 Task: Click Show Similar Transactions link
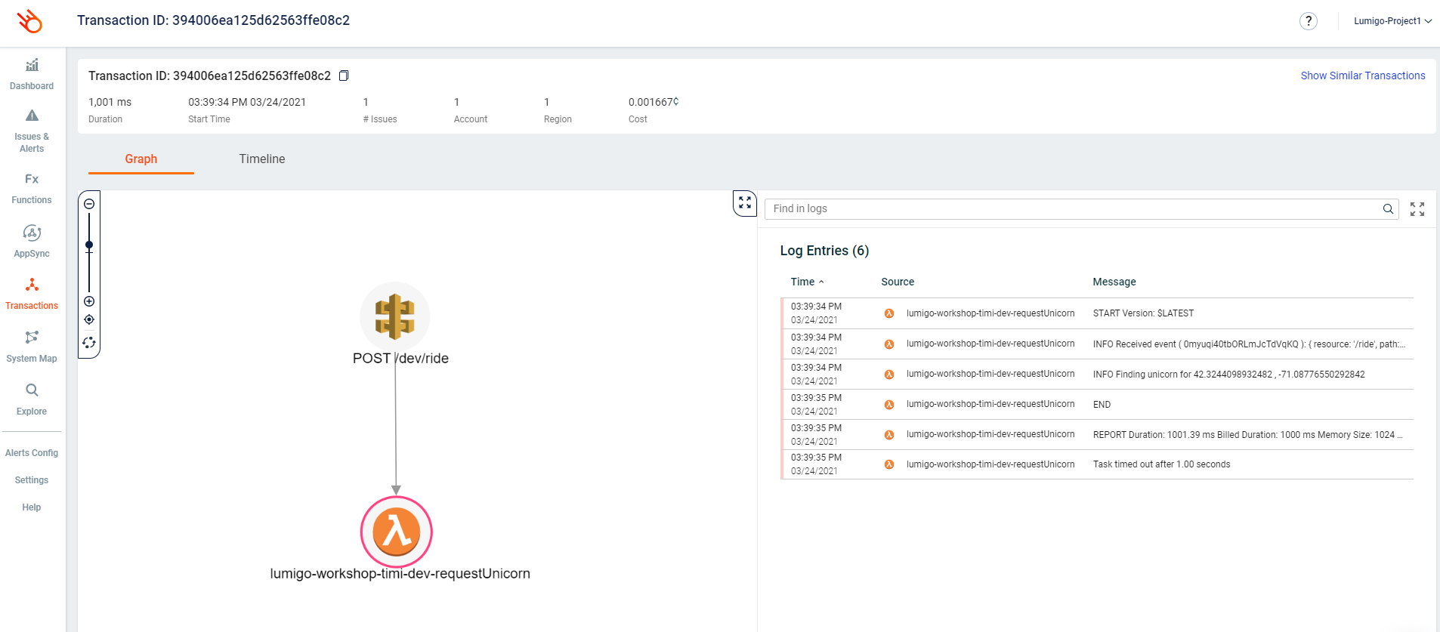pos(1363,76)
